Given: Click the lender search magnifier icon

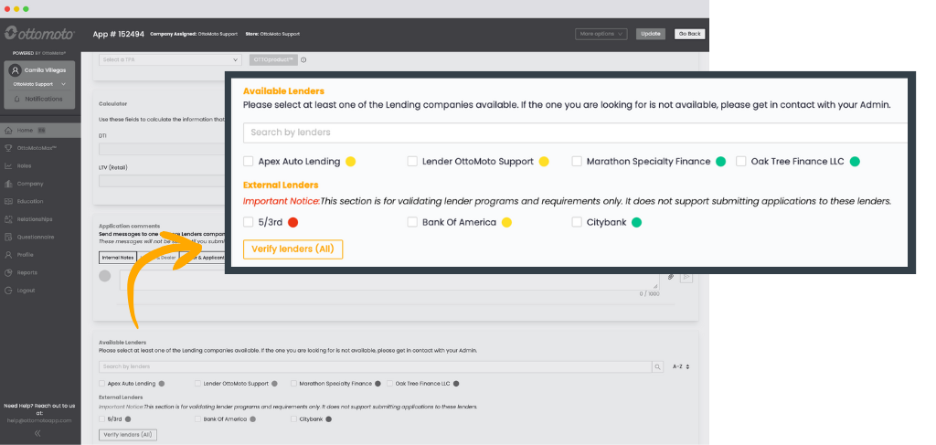Looking at the screenshot, I should [658, 366].
